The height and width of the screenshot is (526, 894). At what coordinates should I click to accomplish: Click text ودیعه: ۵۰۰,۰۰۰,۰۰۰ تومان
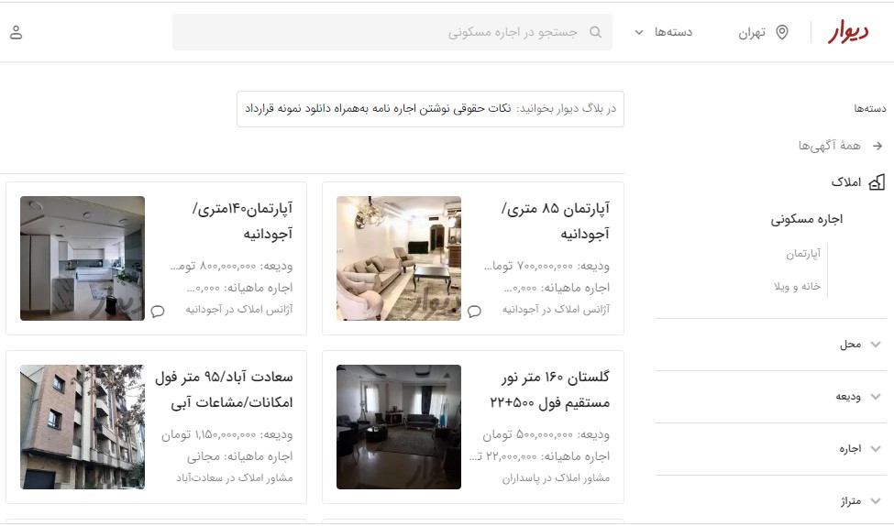546,434
